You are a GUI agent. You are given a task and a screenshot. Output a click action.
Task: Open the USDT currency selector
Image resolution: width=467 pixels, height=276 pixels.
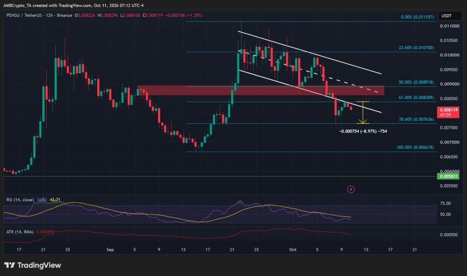pyautogui.click(x=450, y=16)
